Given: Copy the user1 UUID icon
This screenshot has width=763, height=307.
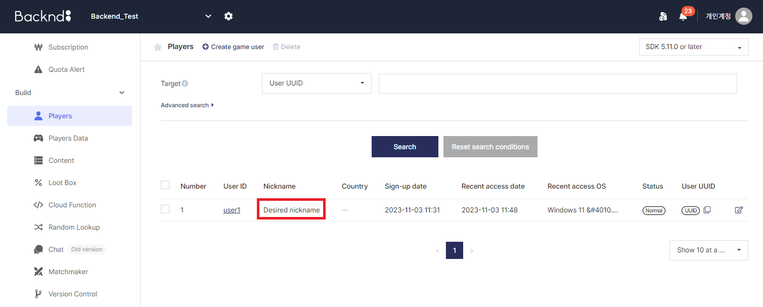Looking at the screenshot, I should (x=707, y=210).
